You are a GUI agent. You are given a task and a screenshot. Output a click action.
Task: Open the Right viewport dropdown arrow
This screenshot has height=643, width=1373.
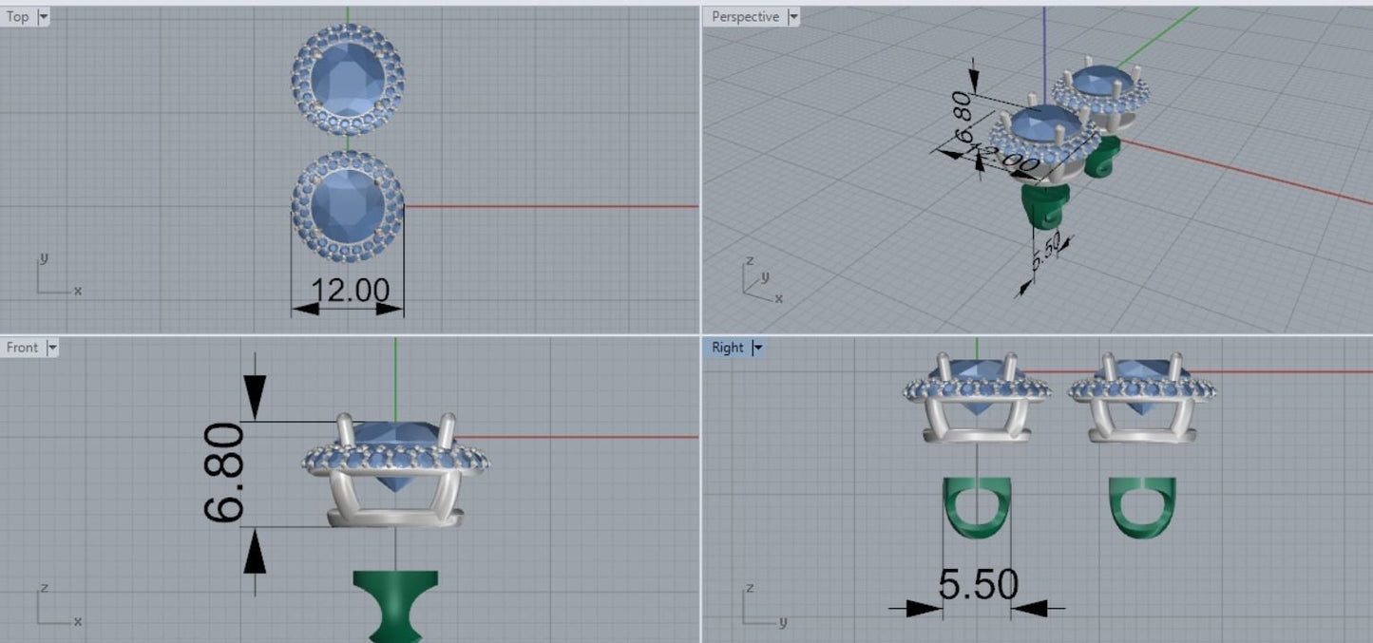757,348
